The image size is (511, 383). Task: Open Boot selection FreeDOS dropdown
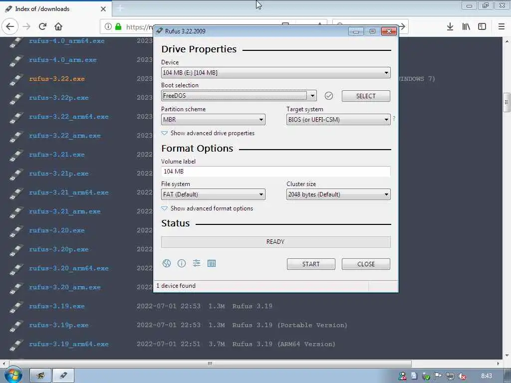[239, 96]
